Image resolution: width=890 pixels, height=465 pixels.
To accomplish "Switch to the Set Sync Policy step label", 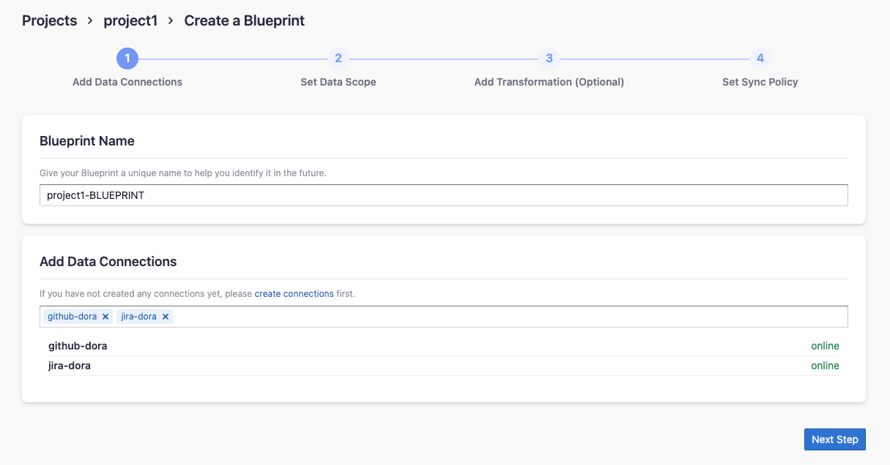I will point(760,82).
